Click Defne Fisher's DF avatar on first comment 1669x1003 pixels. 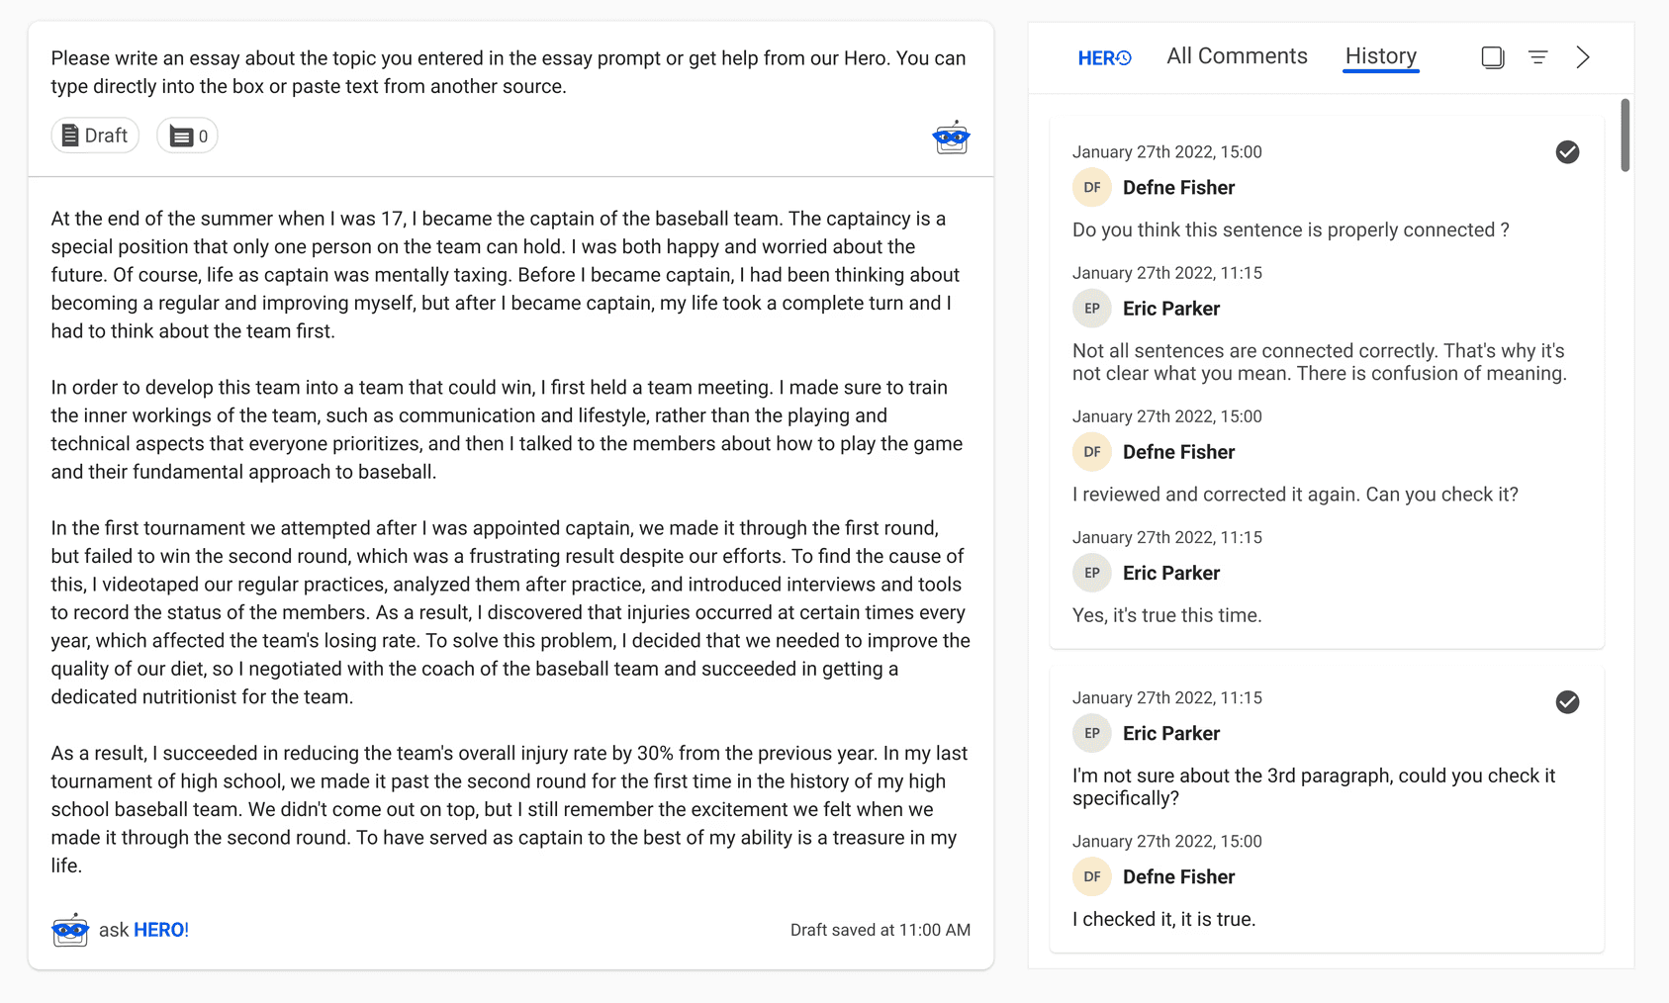tap(1092, 188)
